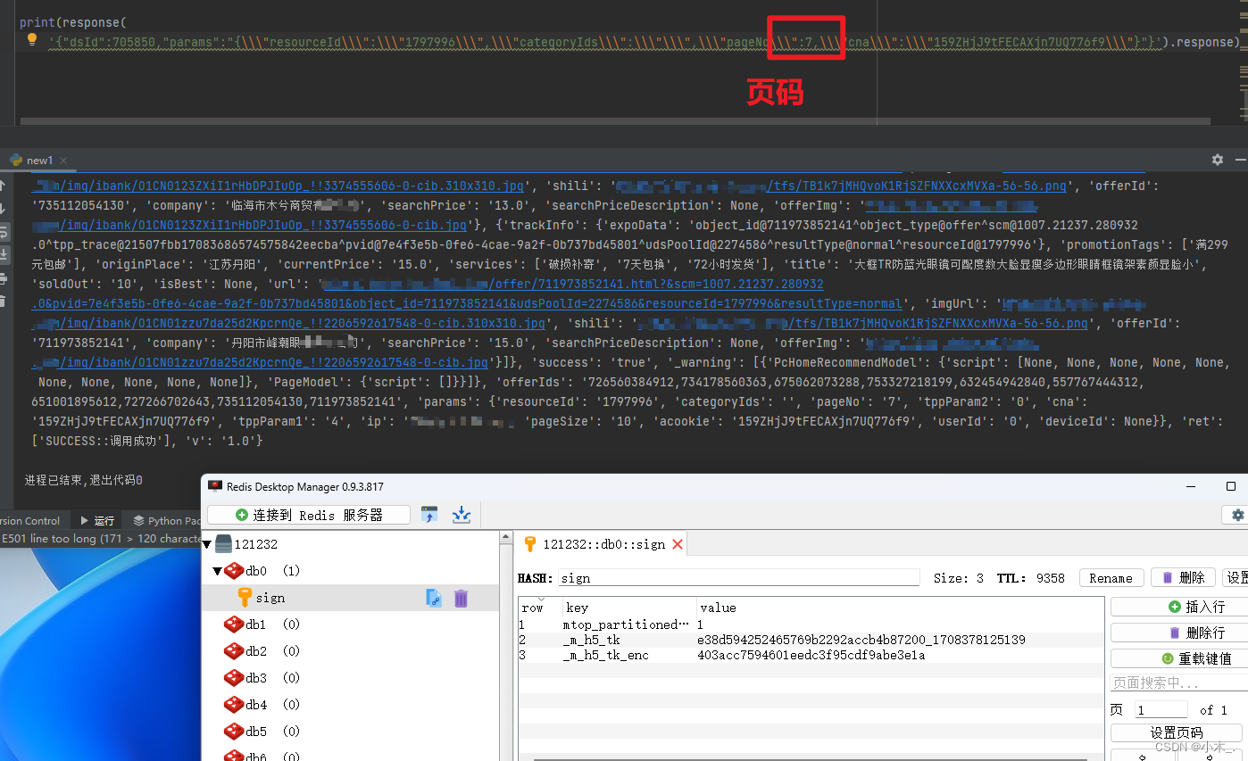Click the print icon in run console gutter
1248x761 pixels.
(4, 278)
